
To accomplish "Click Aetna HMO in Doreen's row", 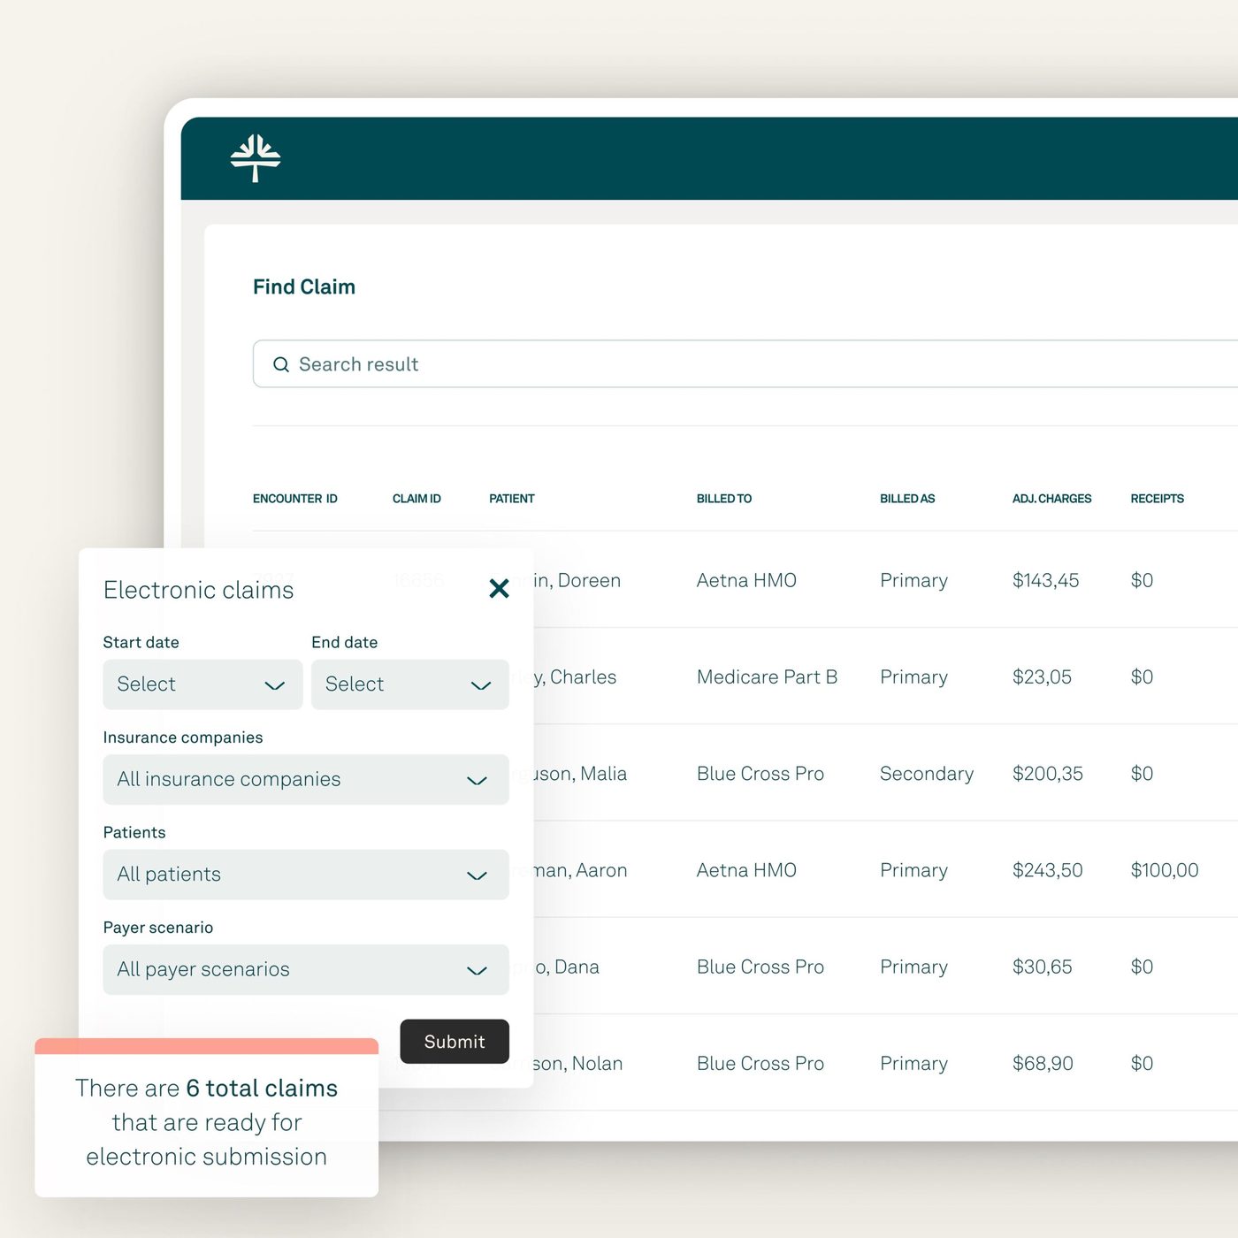I will [x=746, y=580].
